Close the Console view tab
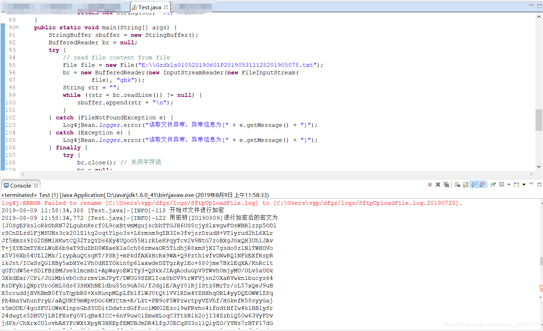The image size is (543, 331). coord(36,186)
